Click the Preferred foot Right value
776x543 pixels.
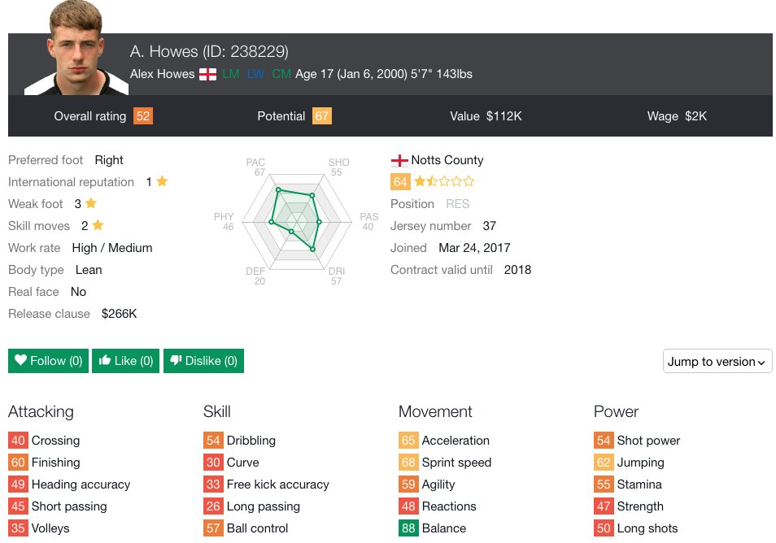coord(109,160)
